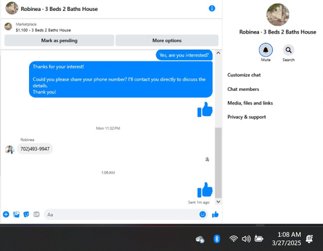This screenshot has width=323, height=251.
Task: Open the More options button
Action: point(167,41)
